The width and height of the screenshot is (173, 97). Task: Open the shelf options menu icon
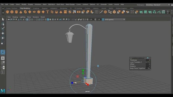[3, 13]
